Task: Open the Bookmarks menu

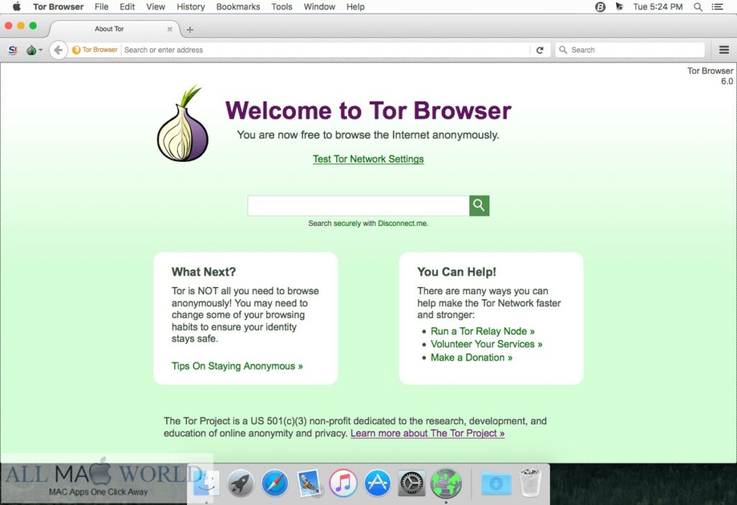Action: (238, 6)
